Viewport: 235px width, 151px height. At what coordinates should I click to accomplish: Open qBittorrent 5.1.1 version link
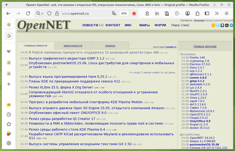pos(200,74)
